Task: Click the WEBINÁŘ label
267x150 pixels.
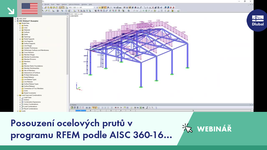Action: 214,129
